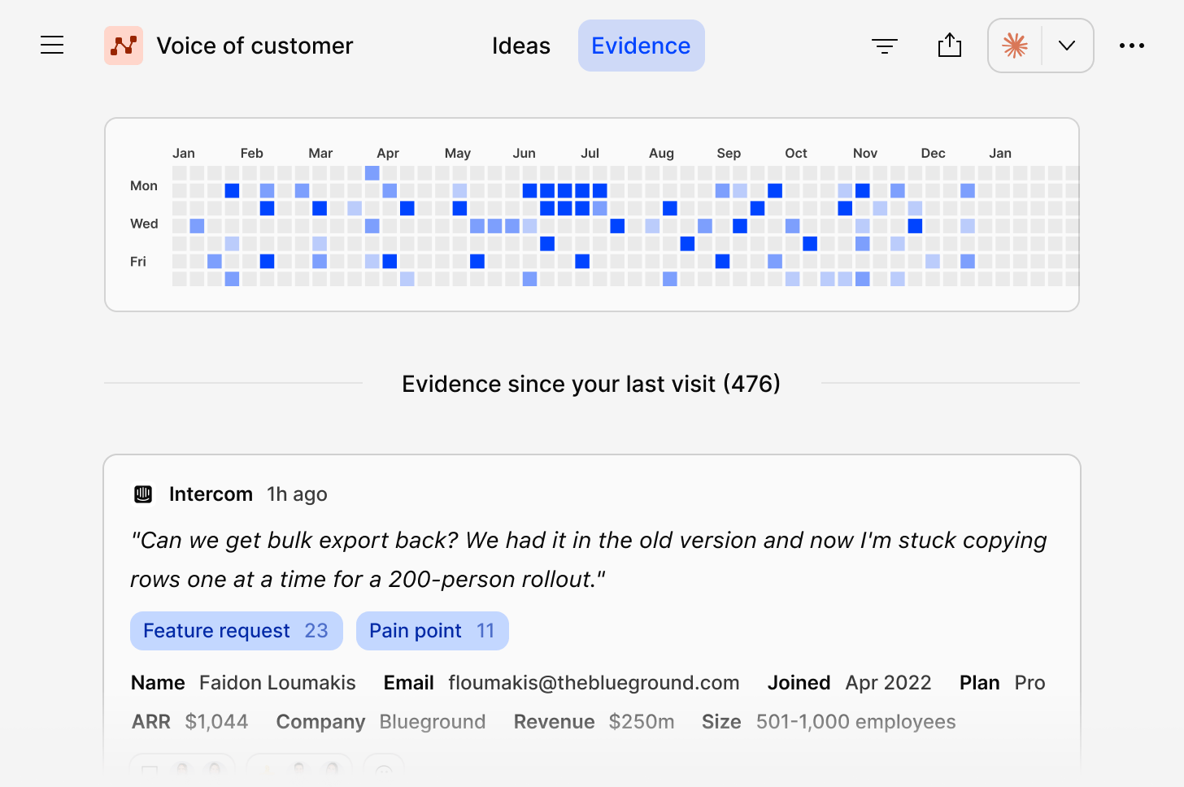Open the hamburger navigation menu

52,46
